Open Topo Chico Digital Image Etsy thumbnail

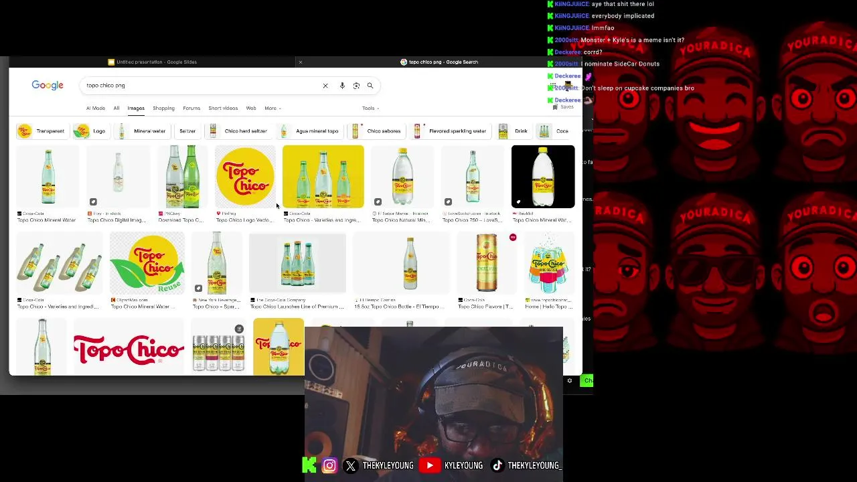coord(118,177)
